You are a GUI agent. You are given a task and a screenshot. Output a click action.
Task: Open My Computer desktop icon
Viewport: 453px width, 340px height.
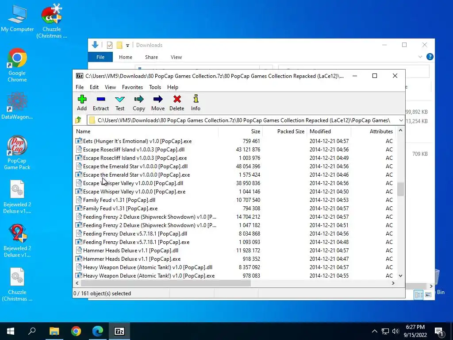click(x=17, y=19)
